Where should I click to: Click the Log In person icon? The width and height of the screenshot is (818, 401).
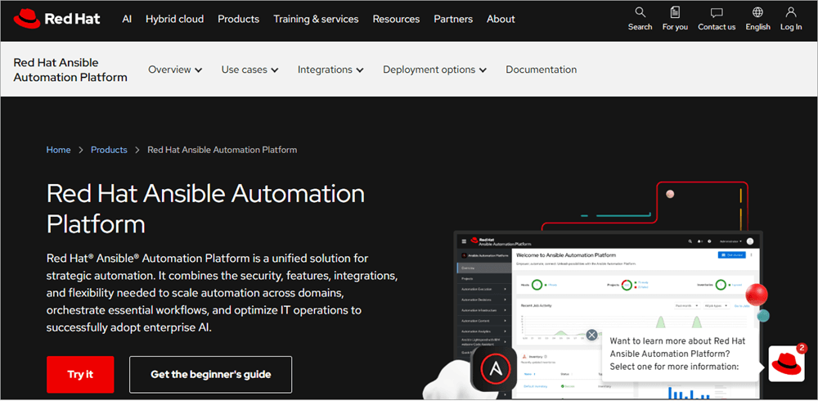click(791, 12)
